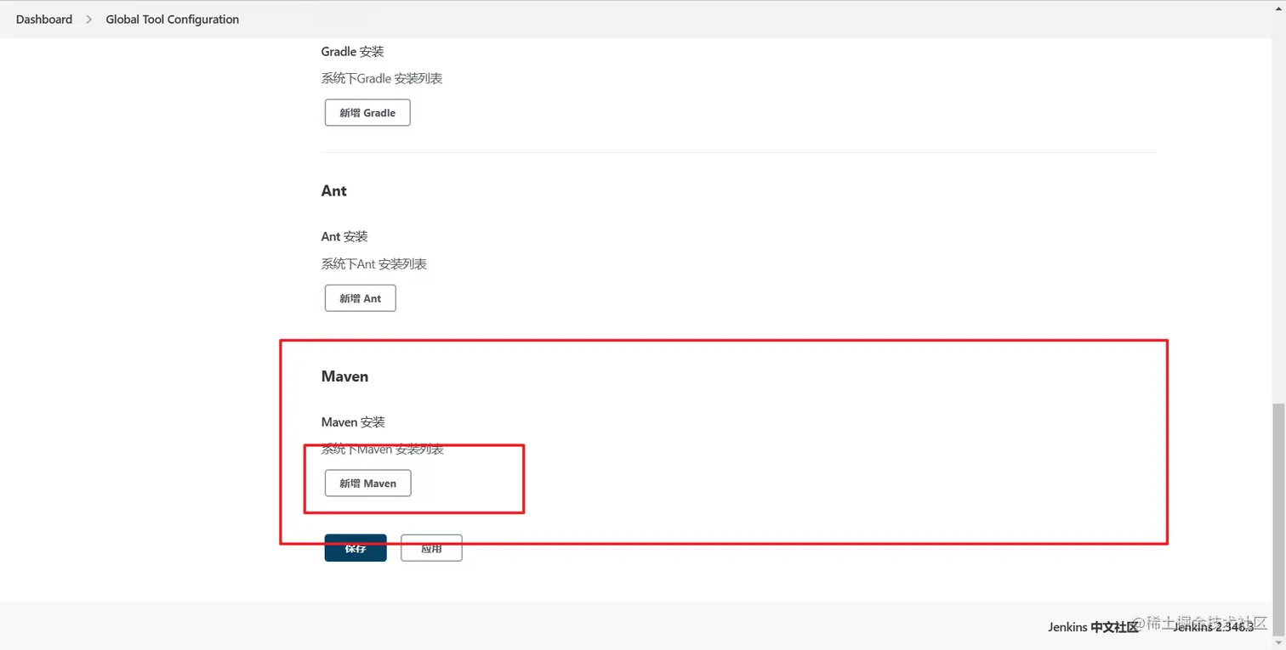The width and height of the screenshot is (1286, 650).
Task: Select the '系统下Maven 安装列表' text
Action: (383, 449)
